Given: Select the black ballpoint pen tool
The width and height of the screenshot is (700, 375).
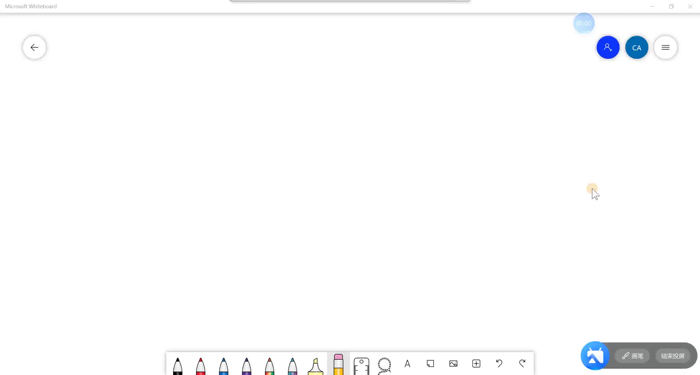Looking at the screenshot, I should (x=177, y=365).
